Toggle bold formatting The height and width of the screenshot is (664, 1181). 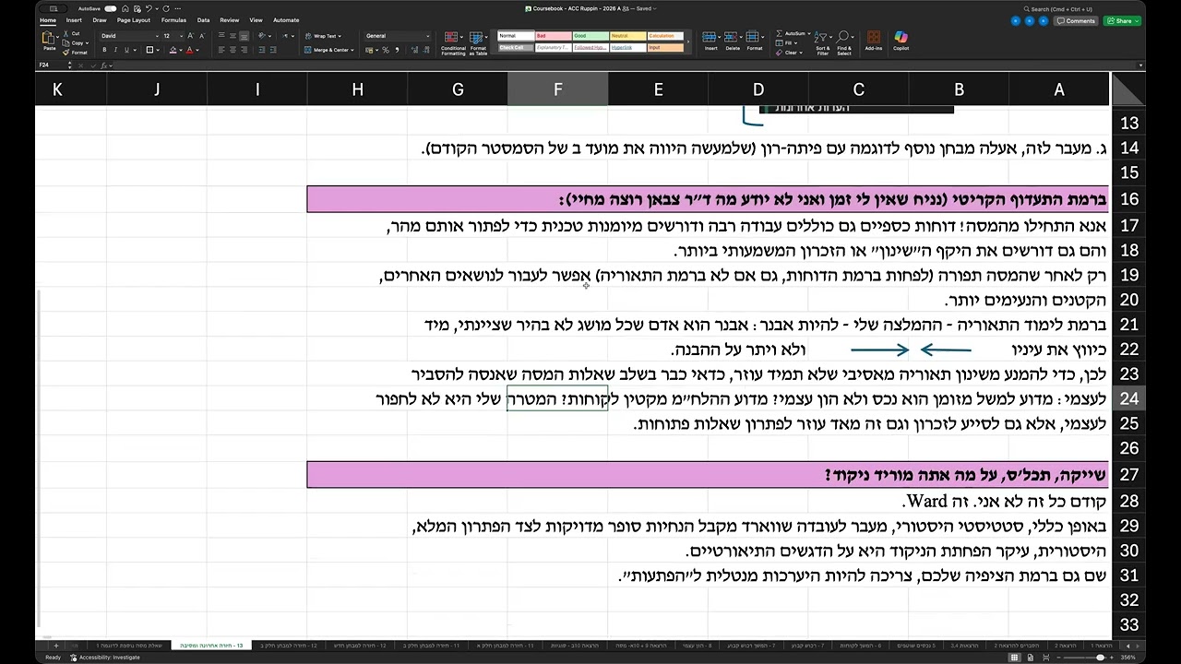[x=104, y=50]
